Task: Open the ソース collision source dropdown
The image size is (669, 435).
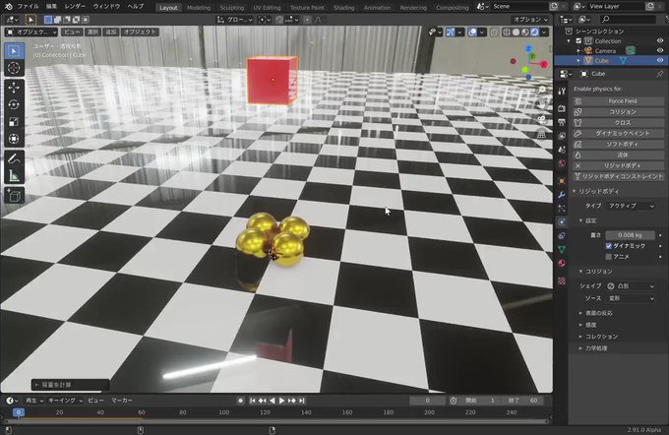Action: 631,298
